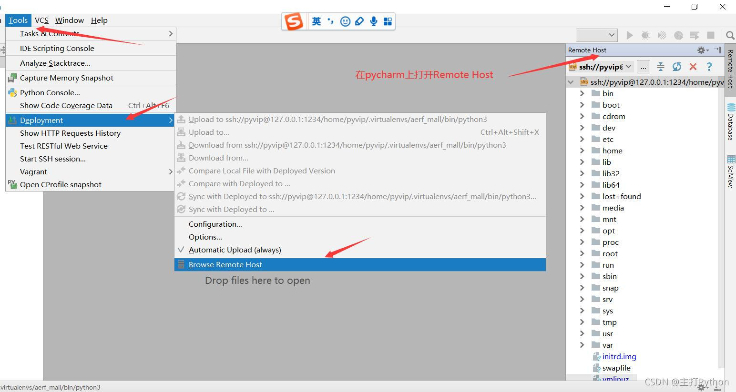Click Sogou emoji smiley icon

coord(346,21)
